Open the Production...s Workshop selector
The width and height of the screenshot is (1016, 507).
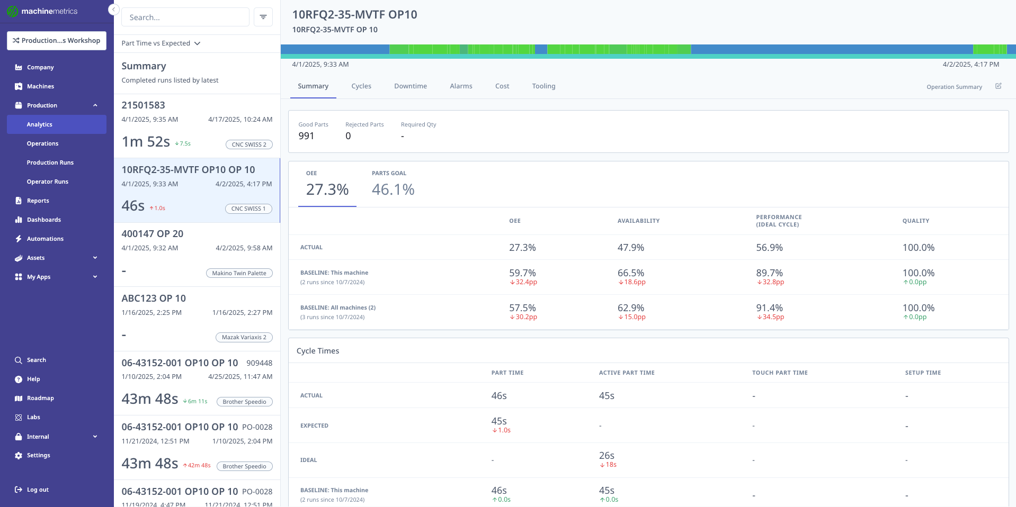click(57, 41)
